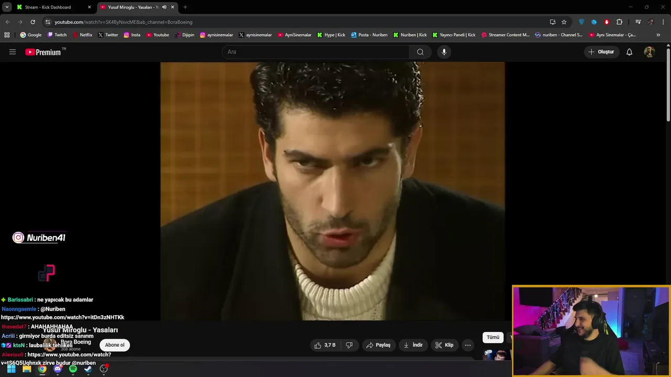
Task: Bookmark this page with the star
Action: click(564, 22)
